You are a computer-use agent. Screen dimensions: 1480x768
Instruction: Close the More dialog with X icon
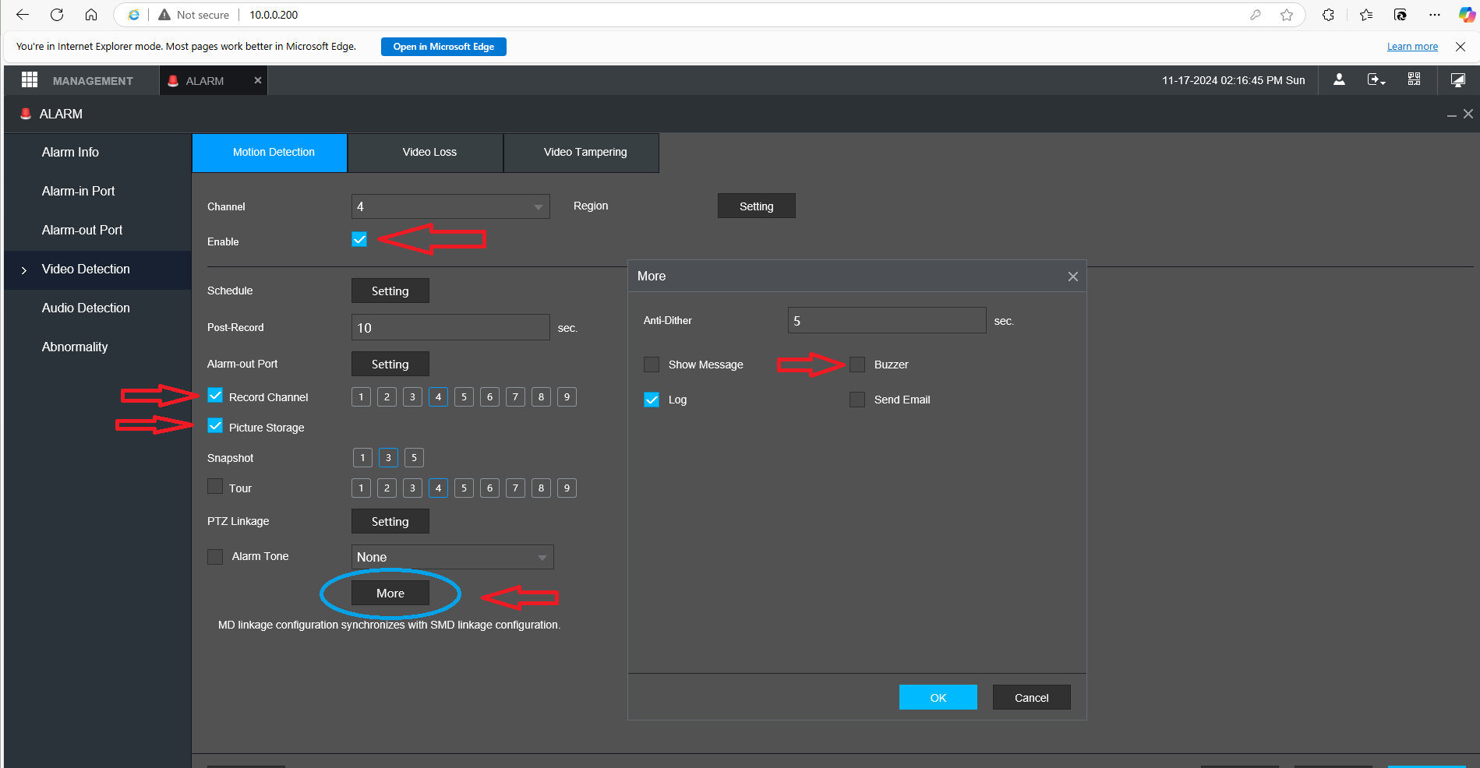point(1073,277)
